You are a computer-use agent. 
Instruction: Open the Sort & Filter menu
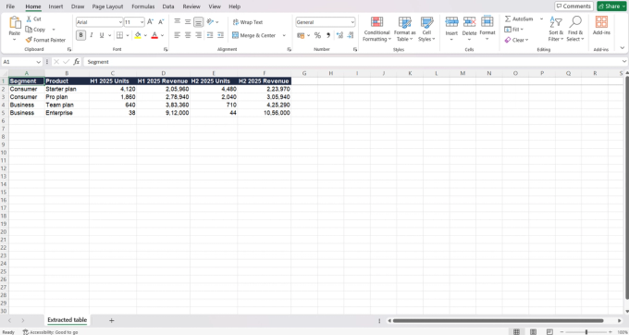point(556,29)
